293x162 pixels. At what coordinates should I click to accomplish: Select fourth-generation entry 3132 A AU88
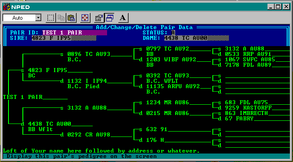tap(245, 49)
